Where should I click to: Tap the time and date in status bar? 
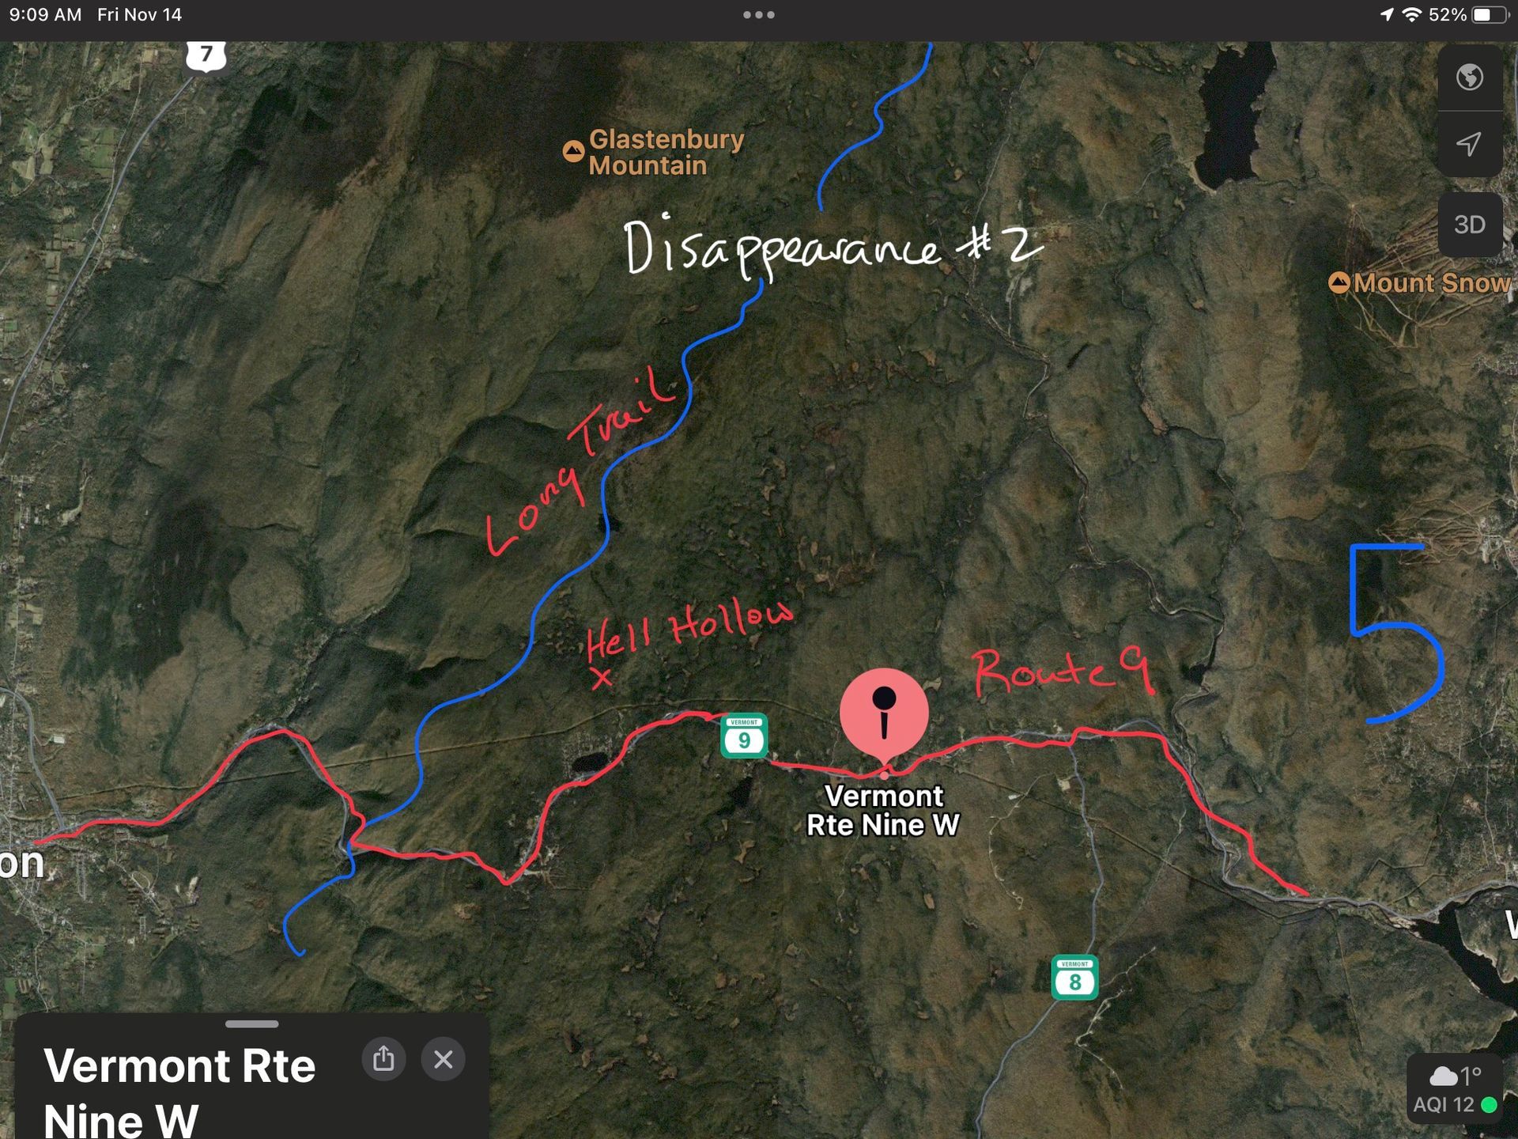[96, 15]
